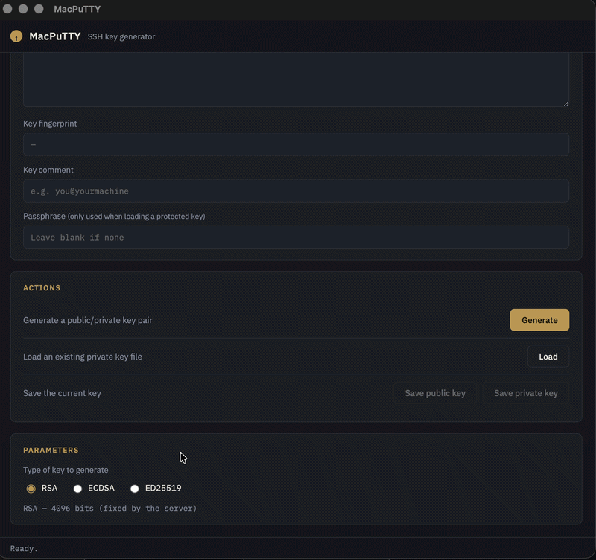Click the gray minimize window button
This screenshot has width=596, height=560.
[x=23, y=9]
